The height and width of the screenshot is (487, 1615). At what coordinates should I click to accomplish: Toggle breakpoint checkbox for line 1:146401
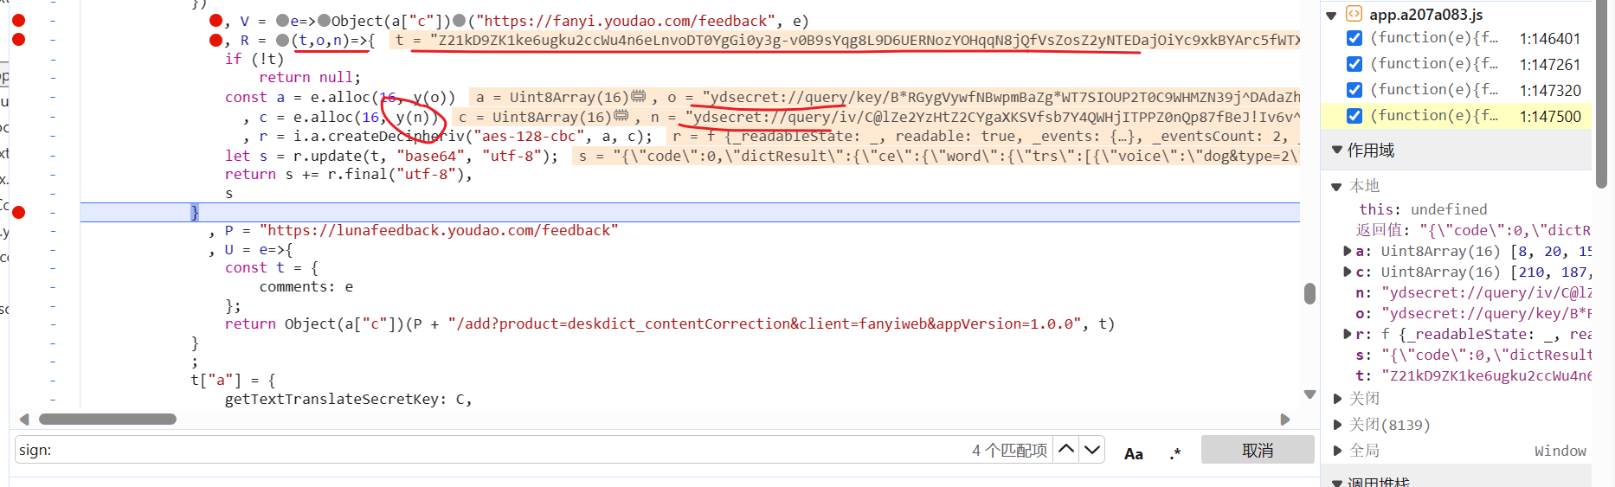coord(1354,38)
